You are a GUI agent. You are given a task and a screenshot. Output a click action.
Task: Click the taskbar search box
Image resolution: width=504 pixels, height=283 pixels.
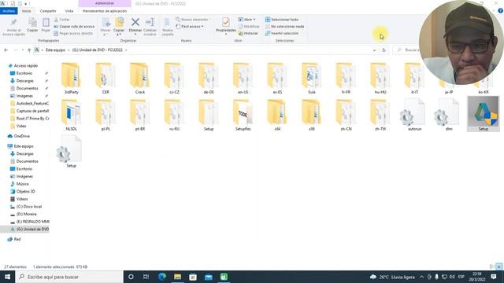pos(69,277)
